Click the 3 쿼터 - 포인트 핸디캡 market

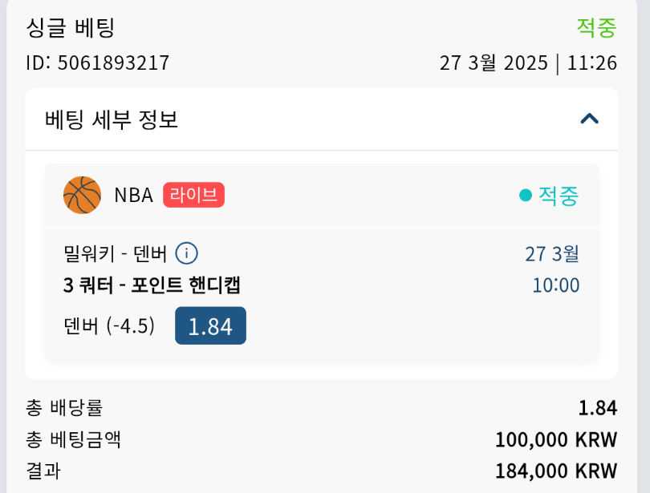[152, 285]
